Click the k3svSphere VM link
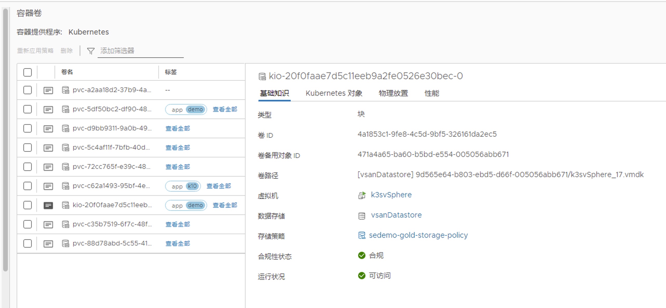 (x=391, y=195)
